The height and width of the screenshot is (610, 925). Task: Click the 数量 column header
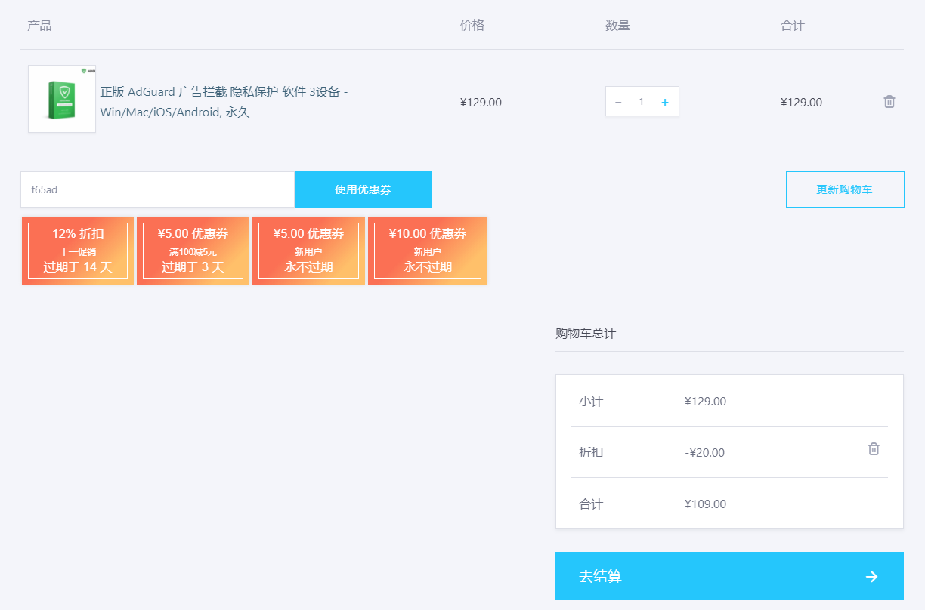click(x=617, y=26)
